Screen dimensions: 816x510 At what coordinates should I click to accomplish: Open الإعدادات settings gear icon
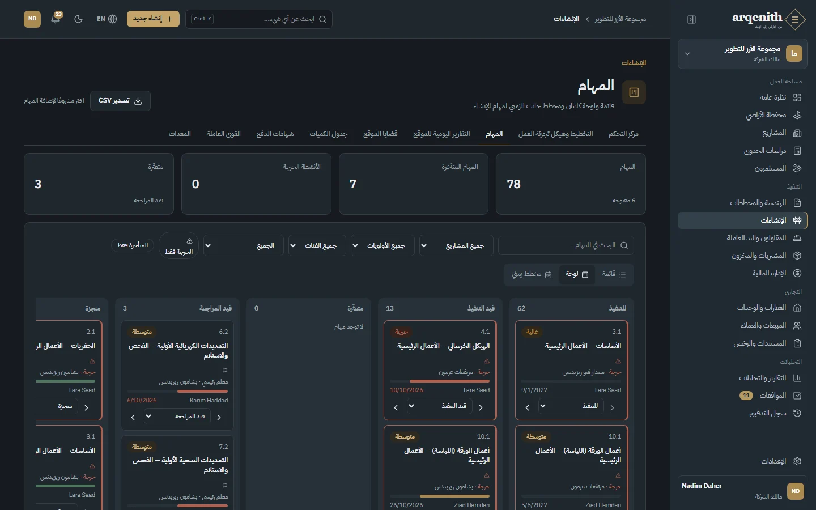click(797, 461)
